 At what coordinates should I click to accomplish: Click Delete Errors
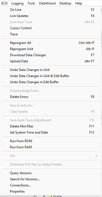point(50,97)
